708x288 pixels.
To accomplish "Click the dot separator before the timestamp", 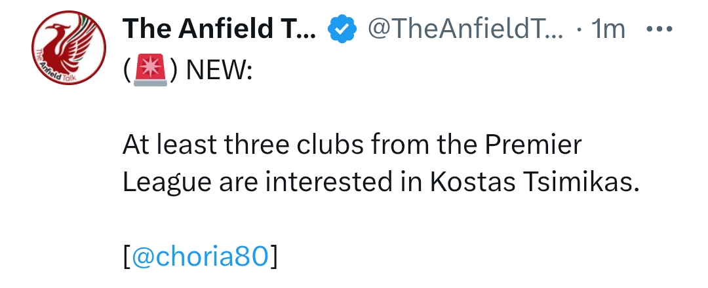I will (580, 29).
